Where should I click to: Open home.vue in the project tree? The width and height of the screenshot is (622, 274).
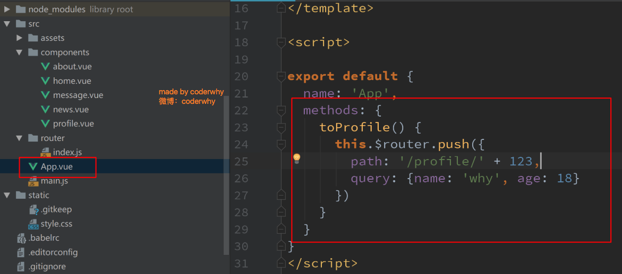coord(72,81)
